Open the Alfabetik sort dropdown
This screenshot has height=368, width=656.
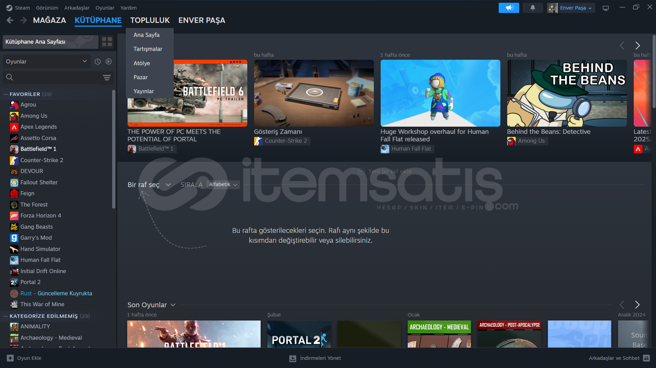[223, 185]
